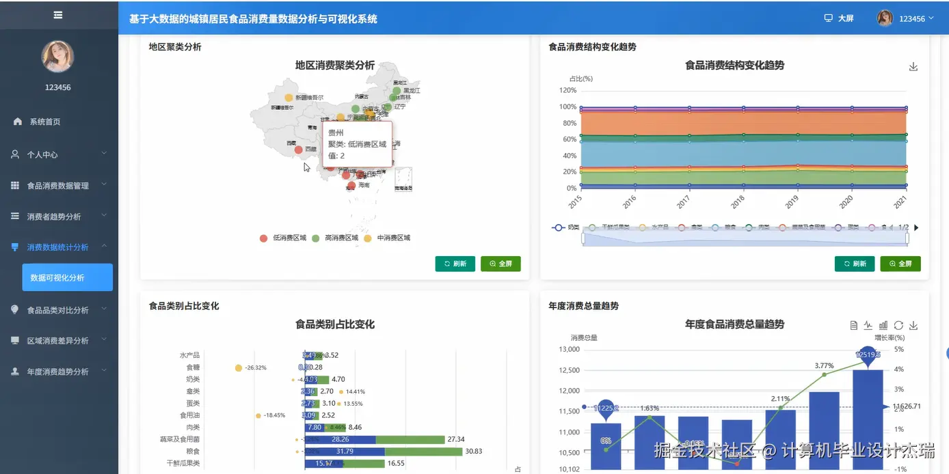Go to previous legend page arrow
Image resolution: width=949 pixels, height=474 pixels.
tap(892, 227)
